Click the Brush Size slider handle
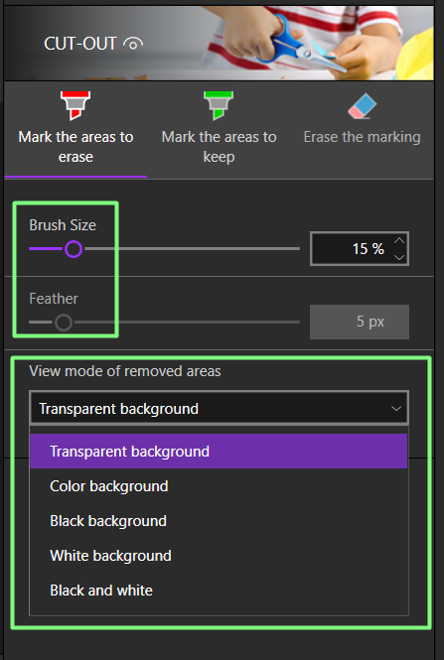The image size is (444, 660). (74, 249)
